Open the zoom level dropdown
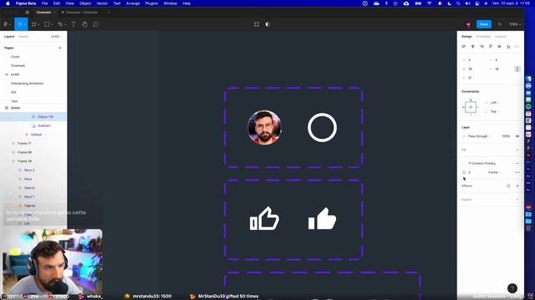 tap(515, 24)
